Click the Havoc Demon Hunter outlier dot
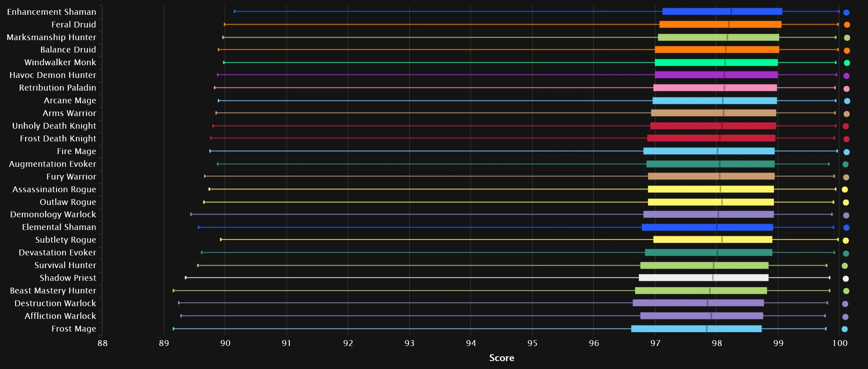 coord(846,76)
